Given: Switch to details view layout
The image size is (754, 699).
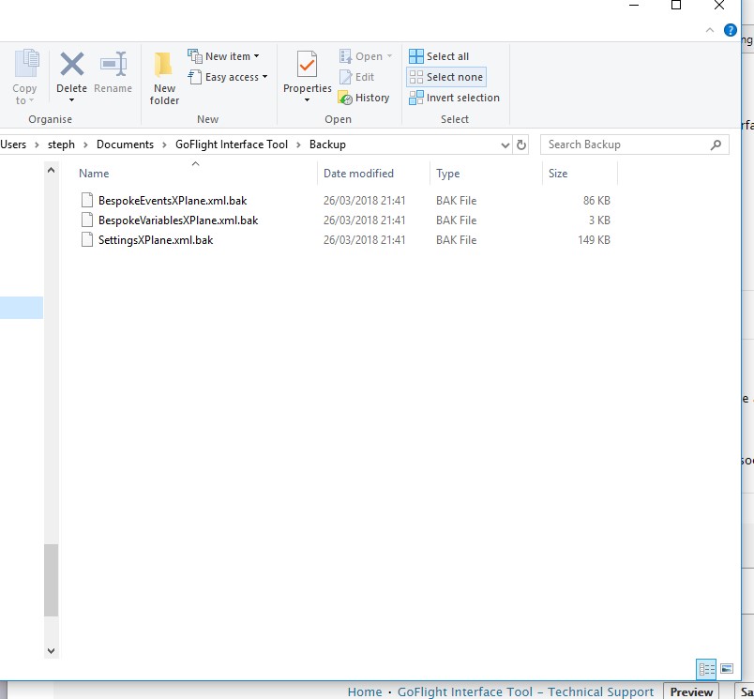Looking at the screenshot, I should point(705,669).
